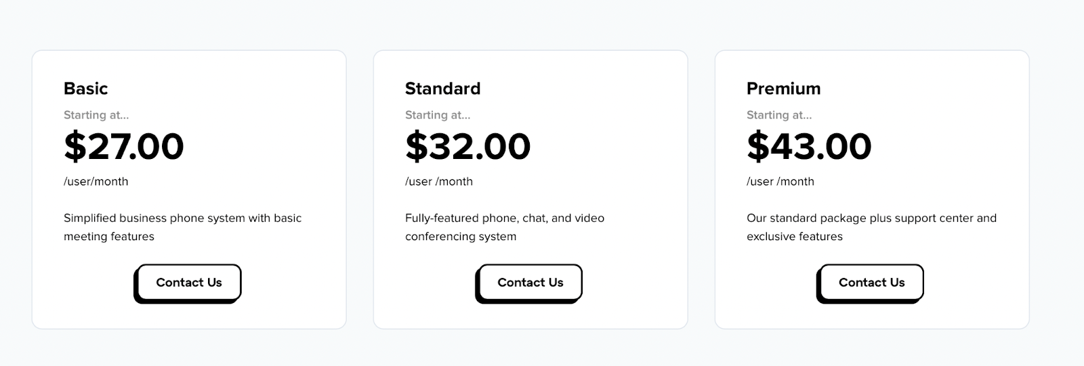Screen dimensions: 1084x366
Task: Click Premium plan's /user /month label
Action: pyautogui.click(x=780, y=181)
